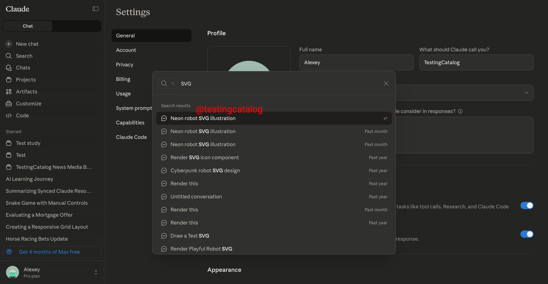Open Projects in the sidebar

52,80
